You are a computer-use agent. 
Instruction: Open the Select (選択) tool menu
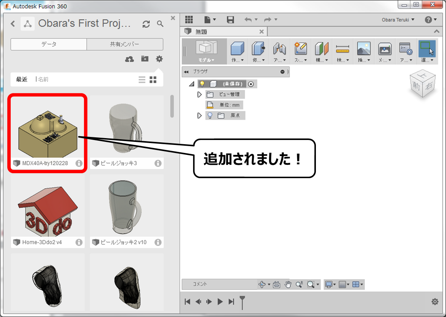point(427,51)
